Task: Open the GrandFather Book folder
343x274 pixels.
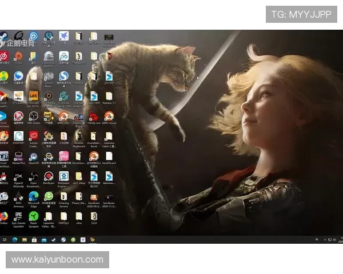Action: pos(93,136)
